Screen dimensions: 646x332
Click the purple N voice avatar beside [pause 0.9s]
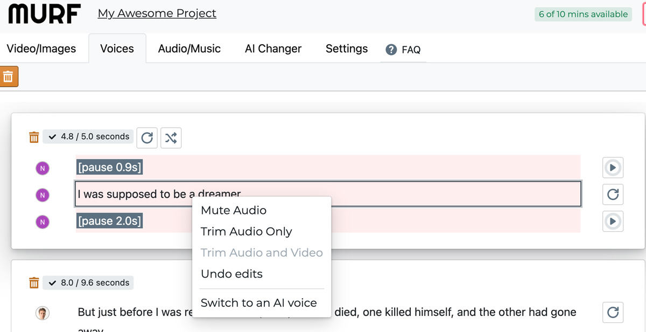43,168
